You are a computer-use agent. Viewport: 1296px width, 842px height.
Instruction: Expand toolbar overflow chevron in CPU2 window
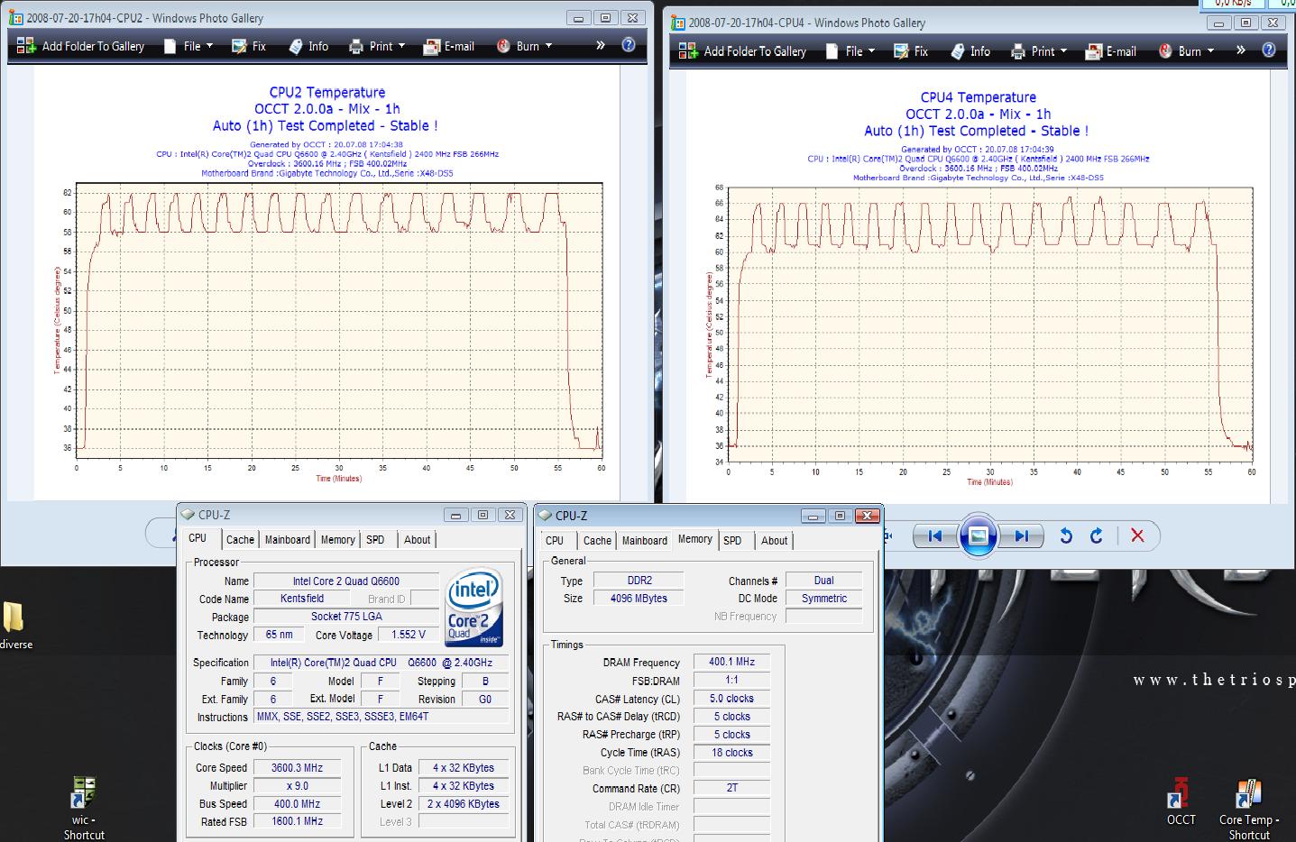(x=600, y=45)
